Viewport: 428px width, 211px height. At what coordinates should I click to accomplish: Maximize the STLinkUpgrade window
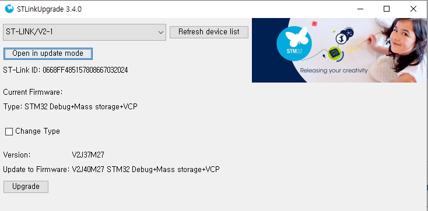(x=387, y=9)
